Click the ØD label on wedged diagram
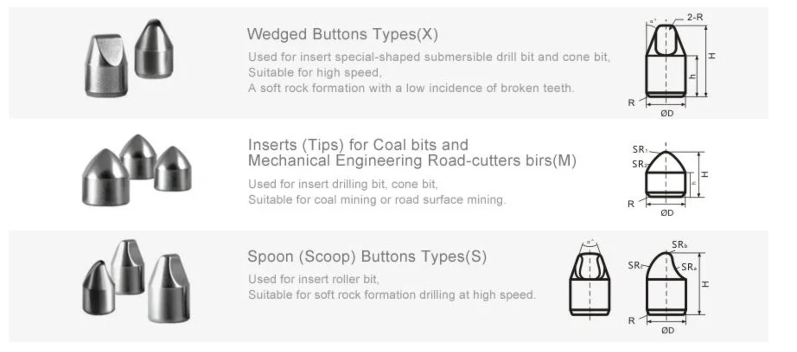Viewport: 797px width, 352px height. [x=667, y=113]
